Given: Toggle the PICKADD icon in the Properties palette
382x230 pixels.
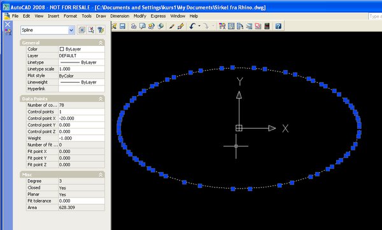Looking at the screenshot, I should pyautogui.click(x=82, y=30).
